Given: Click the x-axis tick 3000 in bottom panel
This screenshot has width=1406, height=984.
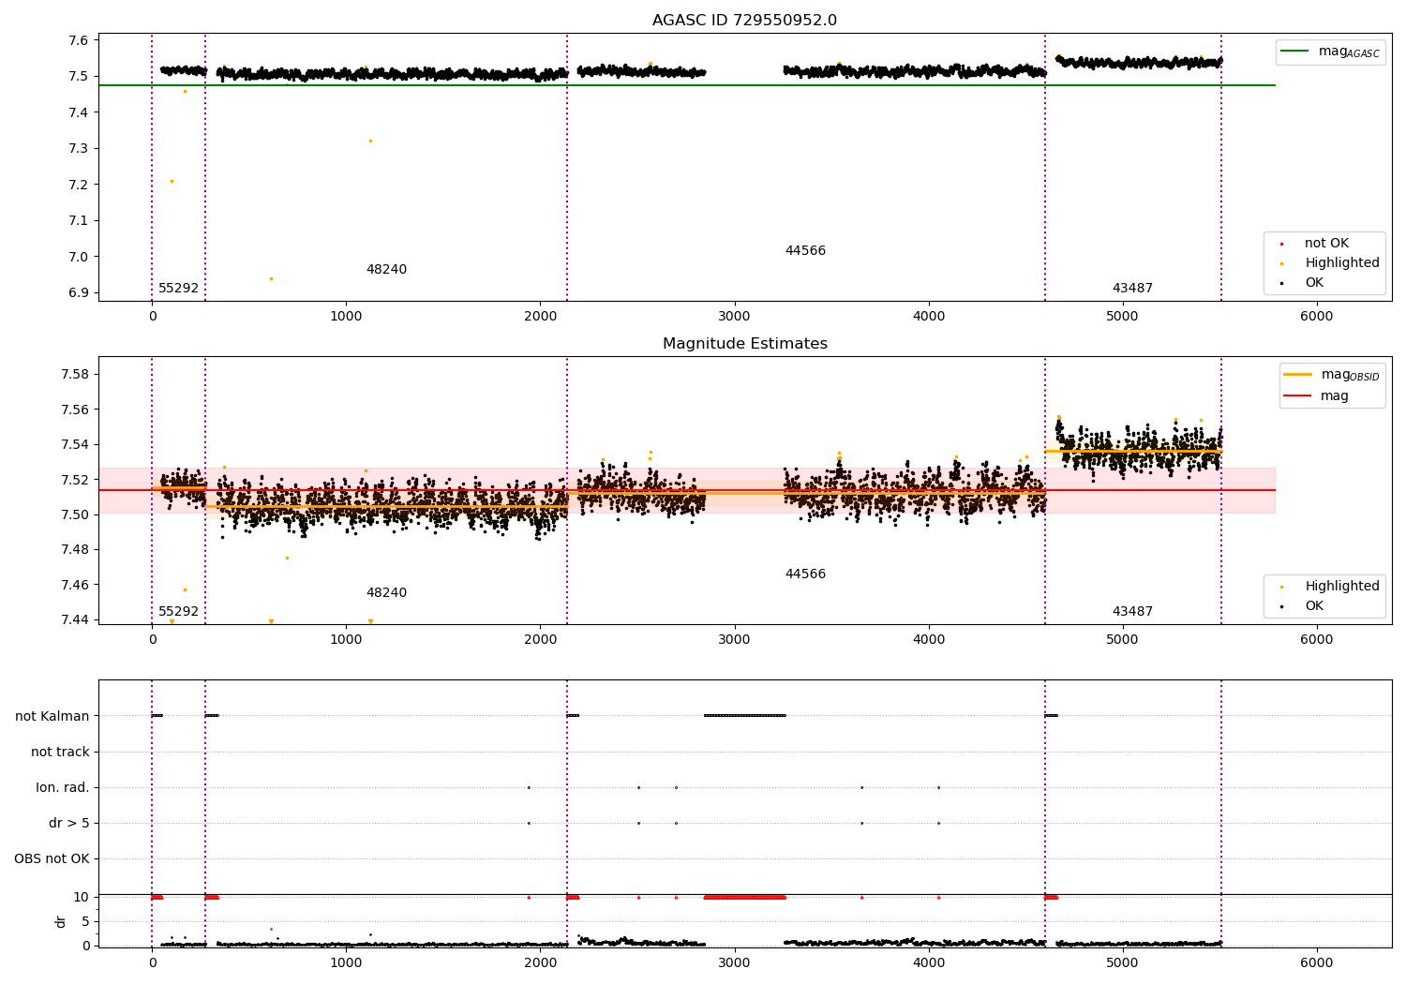Looking at the screenshot, I should (x=734, y=963).
